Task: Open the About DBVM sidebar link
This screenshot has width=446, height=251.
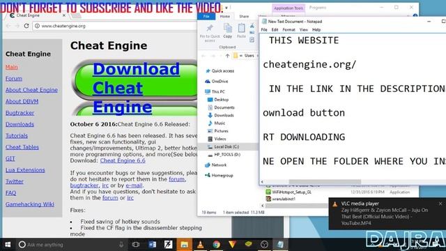Action: [22, 101]
